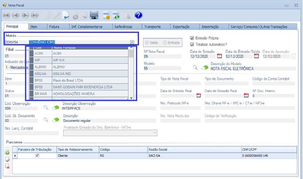Image resolution: width=303 pixels, height=179 pixels.
Task: Collapse the Matriz dropdown arrow
Action: click(132, 42)
